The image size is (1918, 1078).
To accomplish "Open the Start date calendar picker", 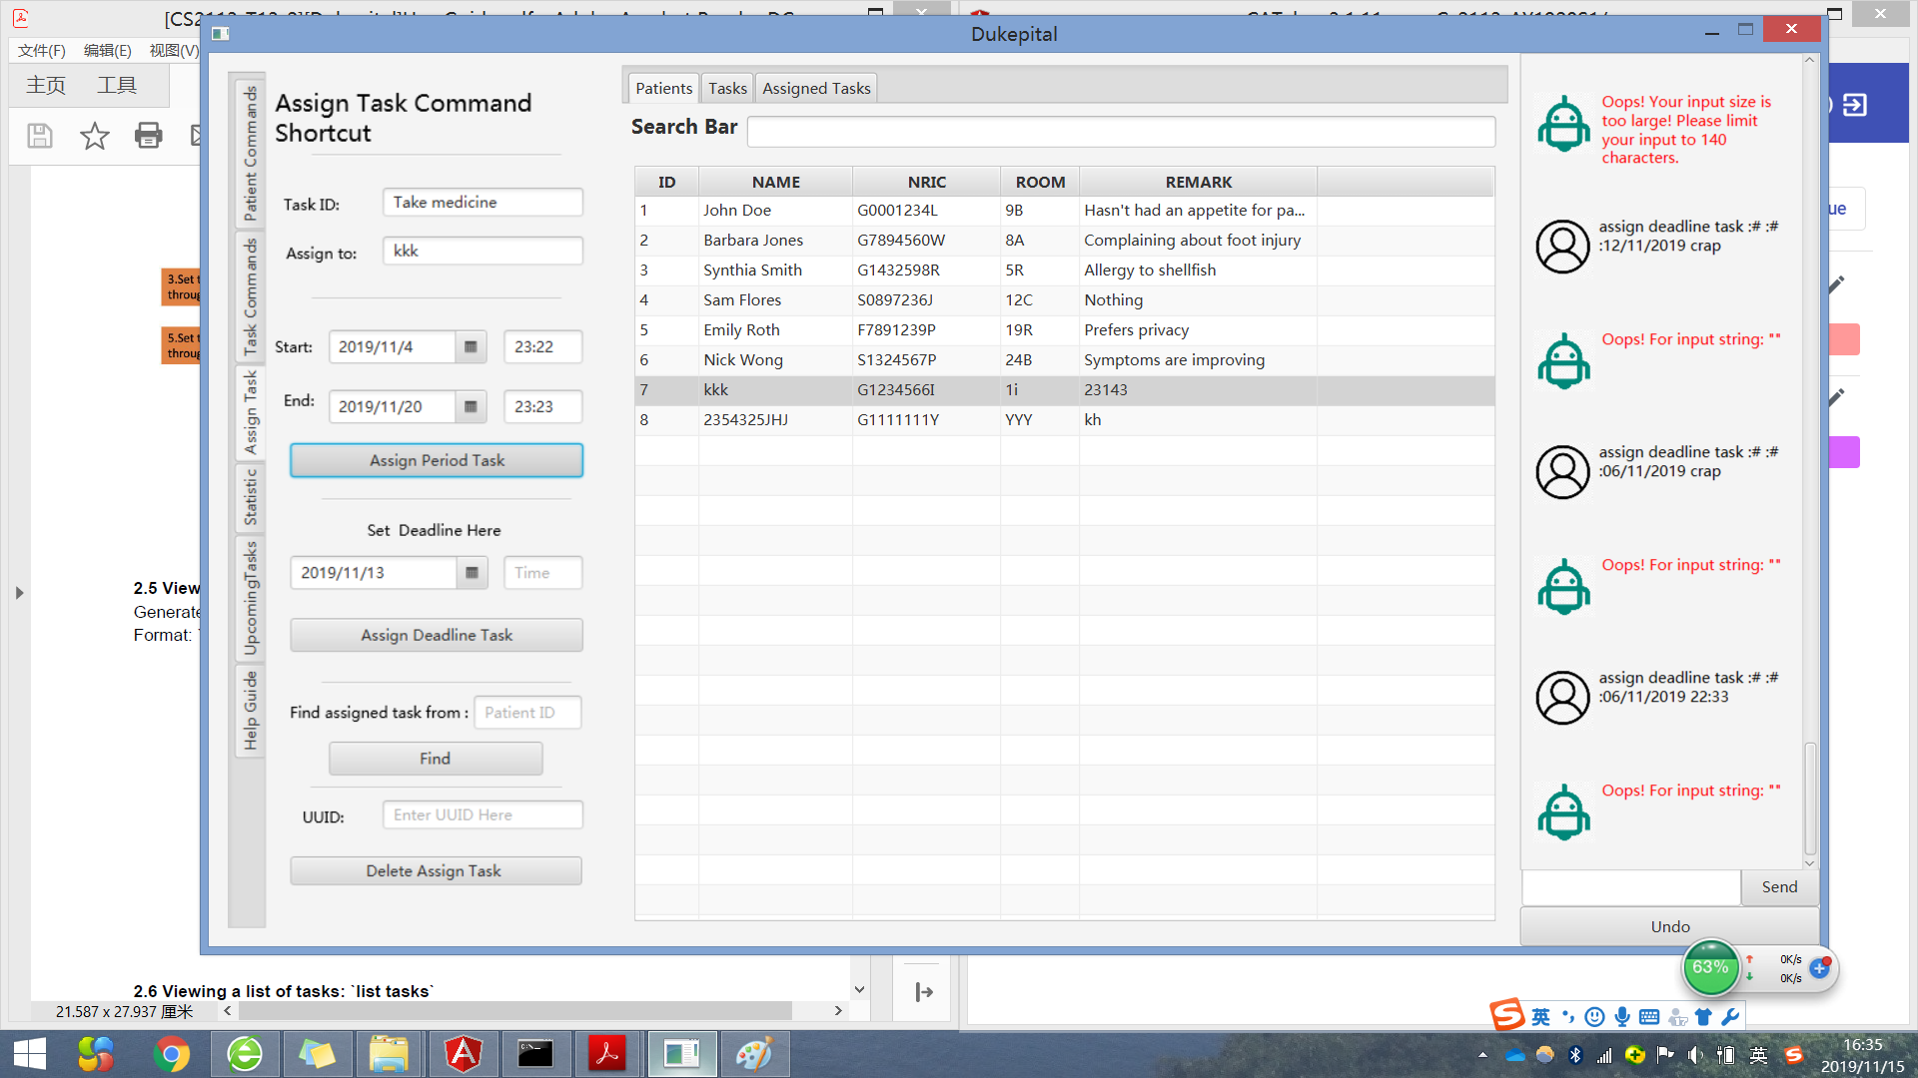I will click(x=471, y=347).
